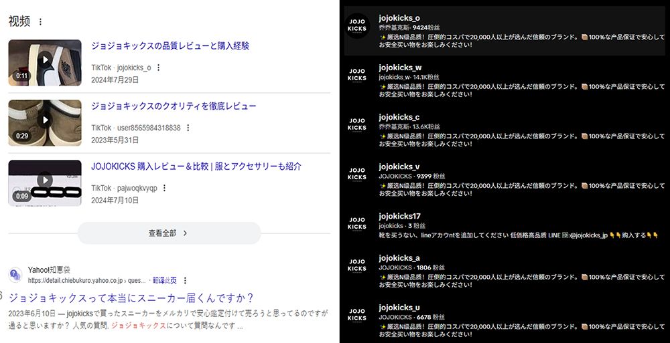Open ジョジョキックスって本当にスニーカー届くんですか result
The height and width of the screenshot is (343, 670).
[131, 298]
